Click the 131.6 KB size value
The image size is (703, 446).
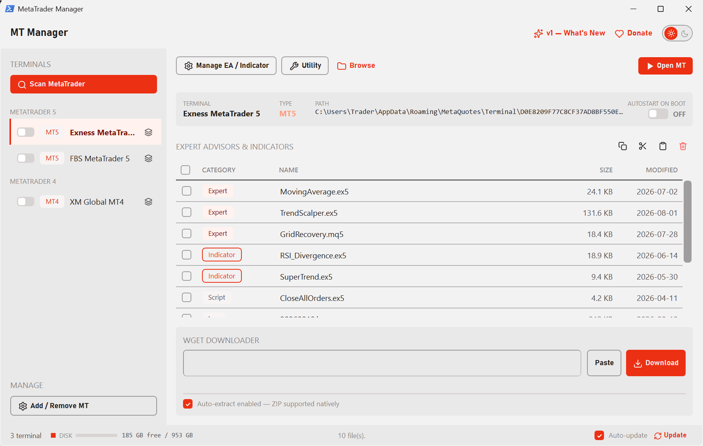pyautogui.click(x=598, y=213)
